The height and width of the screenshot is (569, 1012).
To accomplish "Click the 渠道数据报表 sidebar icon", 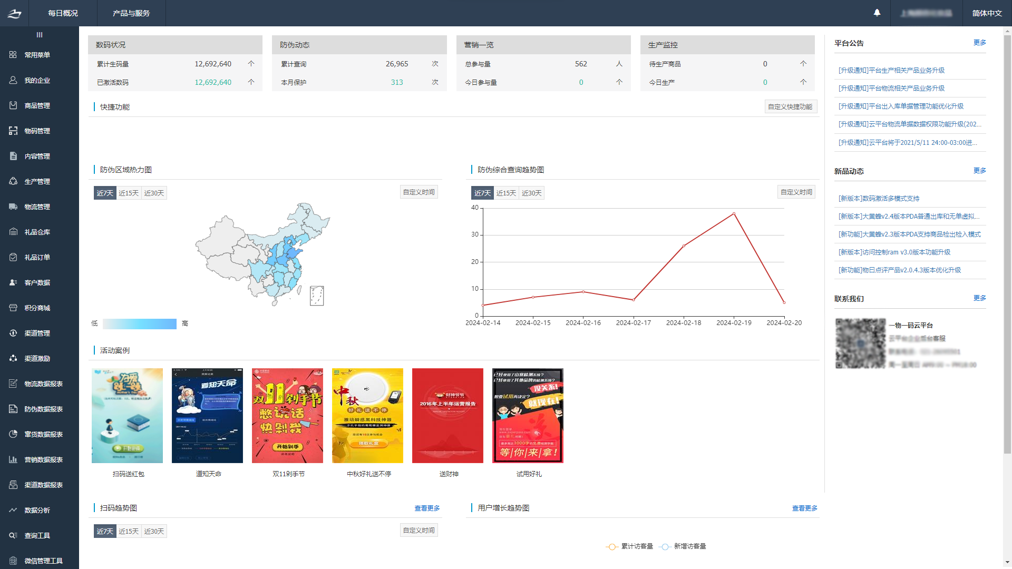I will (13, 485).
